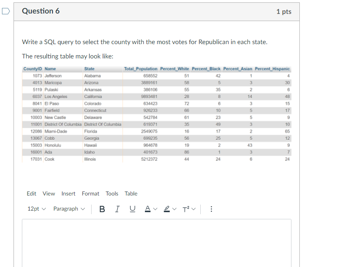Image resolution: width=342 pixels, height=267 pixels.
Task: Open the Edit menu
Action: click(x=31, y=193)
